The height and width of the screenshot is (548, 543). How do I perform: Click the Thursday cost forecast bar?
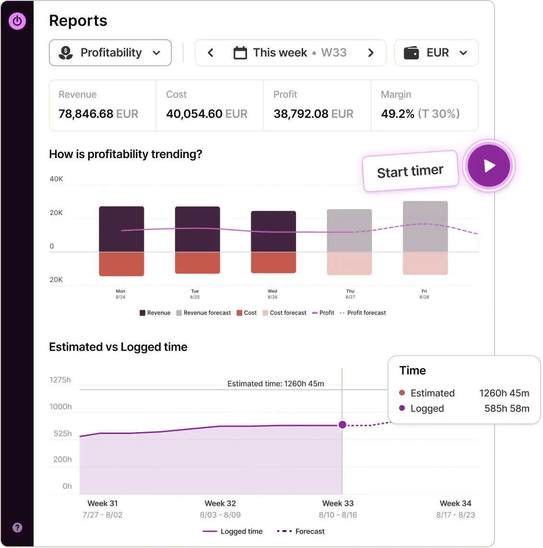[x=349, y=263]
